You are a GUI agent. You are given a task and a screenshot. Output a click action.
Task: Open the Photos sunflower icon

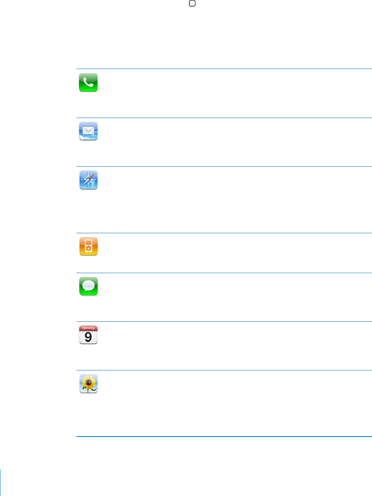[88, 384]
